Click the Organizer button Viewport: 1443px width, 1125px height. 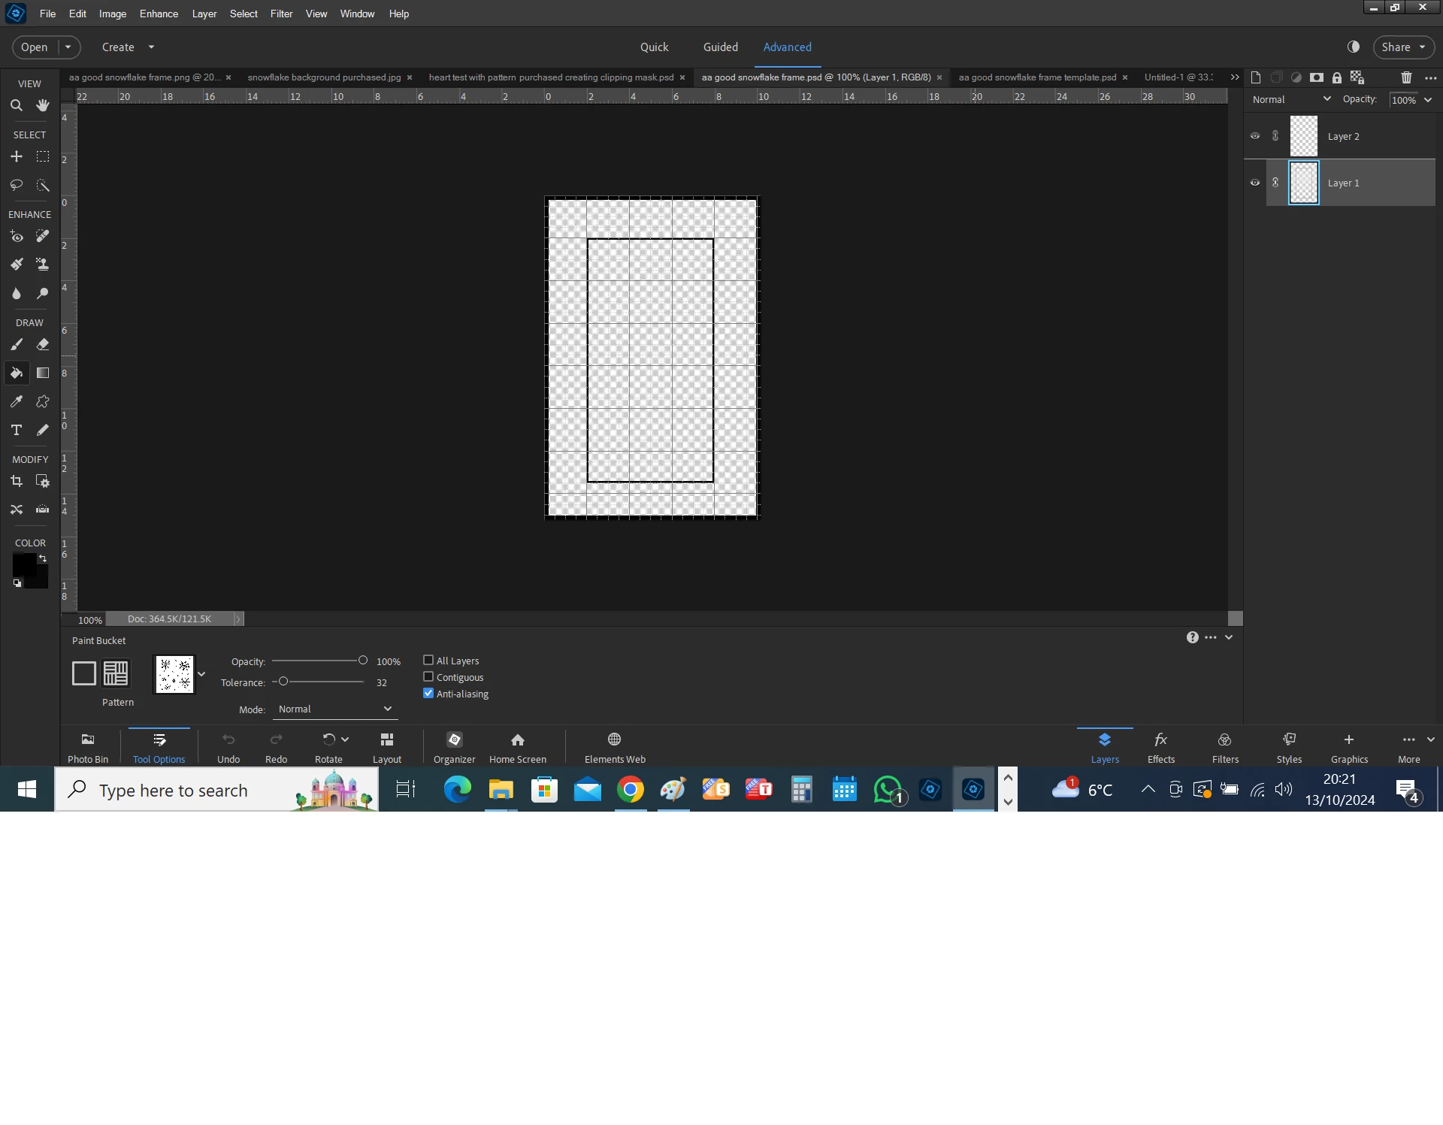tap(454, 747)
